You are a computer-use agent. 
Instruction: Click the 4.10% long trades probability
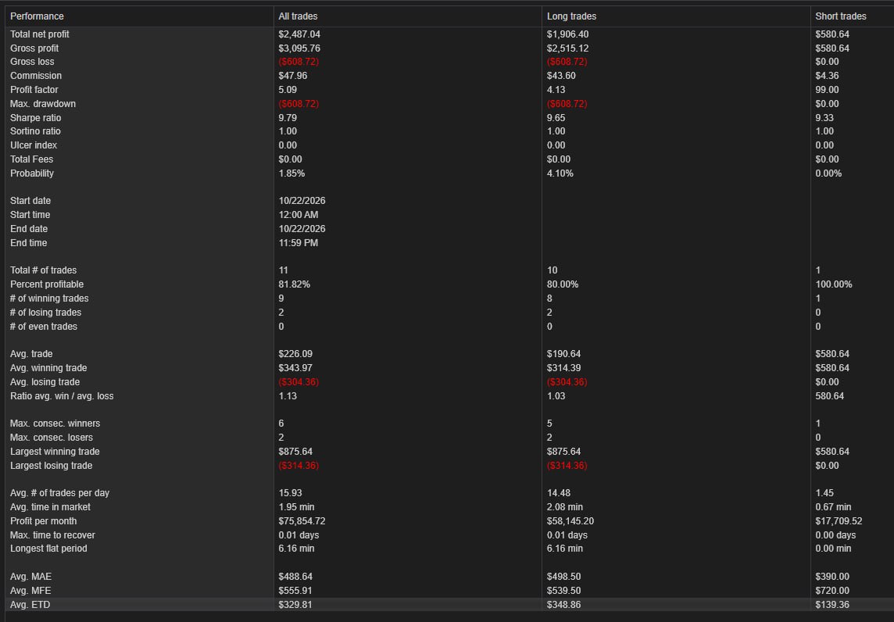pyautogui.click(x=560, y=173)
